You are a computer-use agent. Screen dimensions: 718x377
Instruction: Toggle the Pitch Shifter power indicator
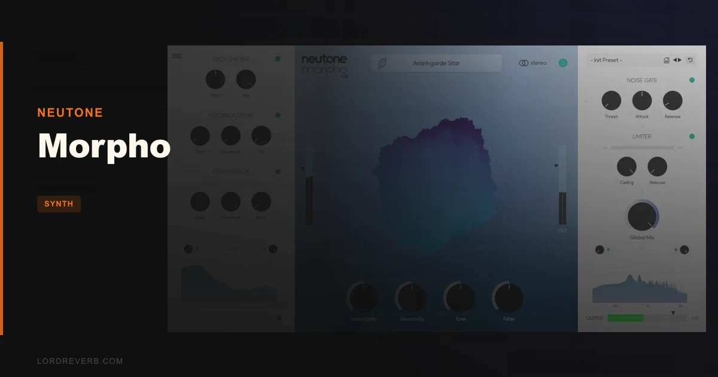[278, 59]
